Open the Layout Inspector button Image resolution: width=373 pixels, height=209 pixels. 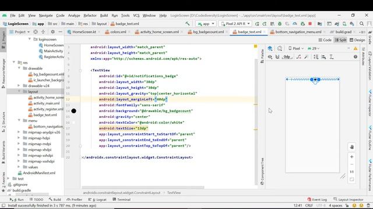coord(349,200)
